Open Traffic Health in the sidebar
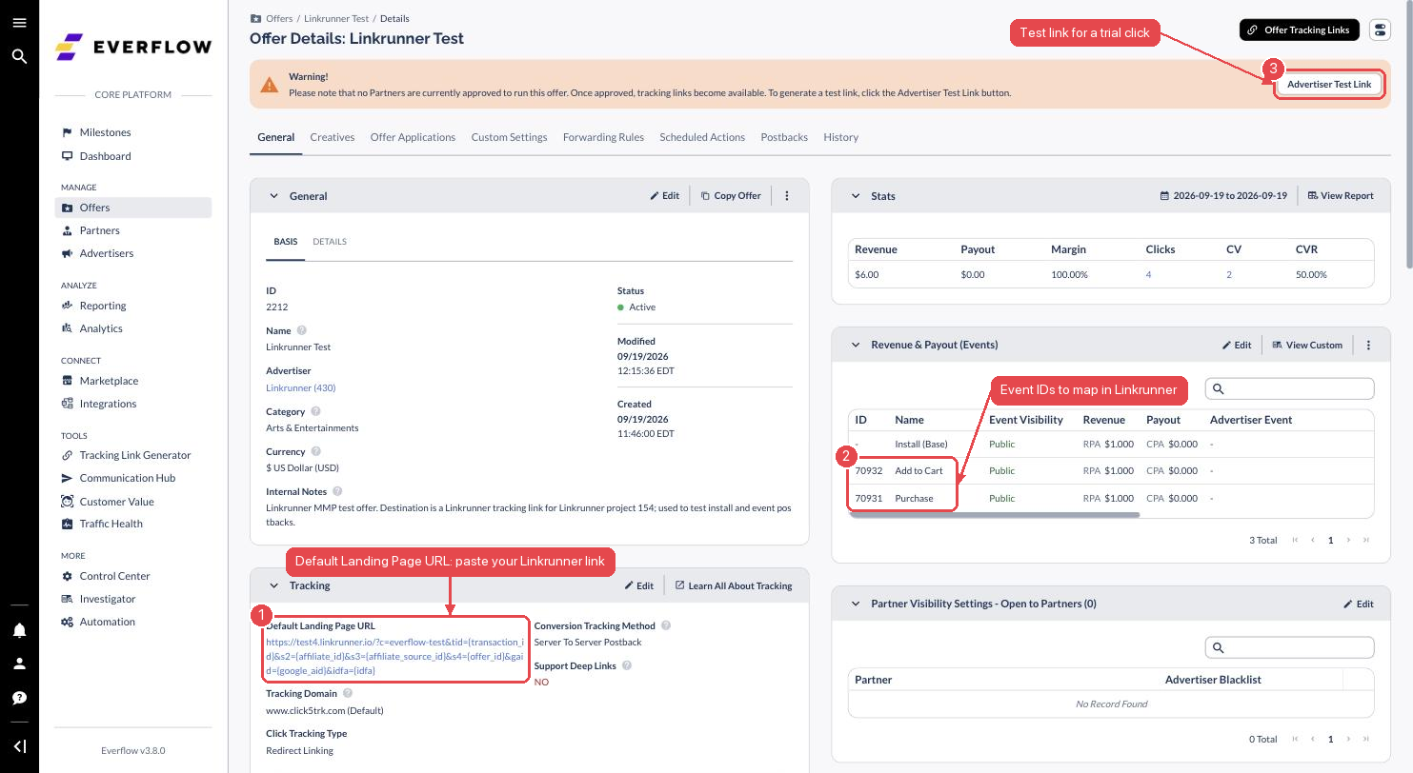The image size is (1413, 773). (x=111, y=524)
